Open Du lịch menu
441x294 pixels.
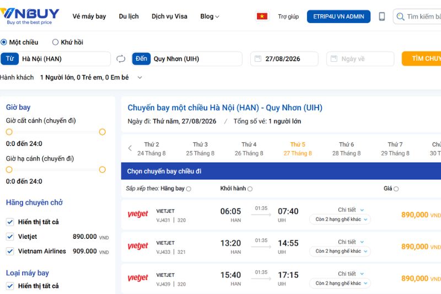[x=129, y=17]
